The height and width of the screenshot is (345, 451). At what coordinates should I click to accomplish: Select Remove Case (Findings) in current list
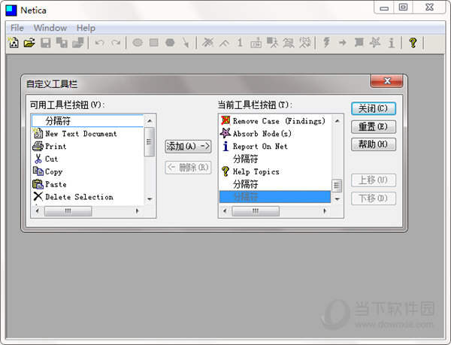pos(275,121)
